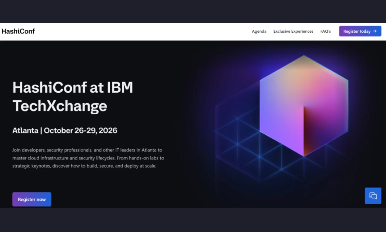
Task: Open the chat widget icon
Action: click(x=373, y=196)
